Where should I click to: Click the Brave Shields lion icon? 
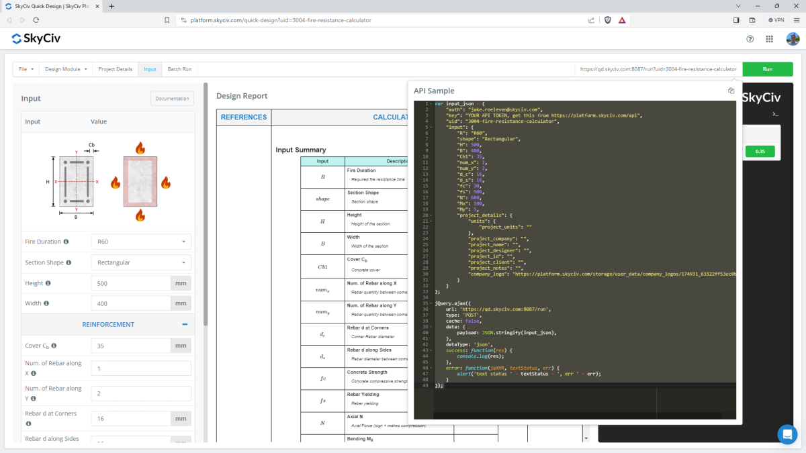click(x=607, y=20)
